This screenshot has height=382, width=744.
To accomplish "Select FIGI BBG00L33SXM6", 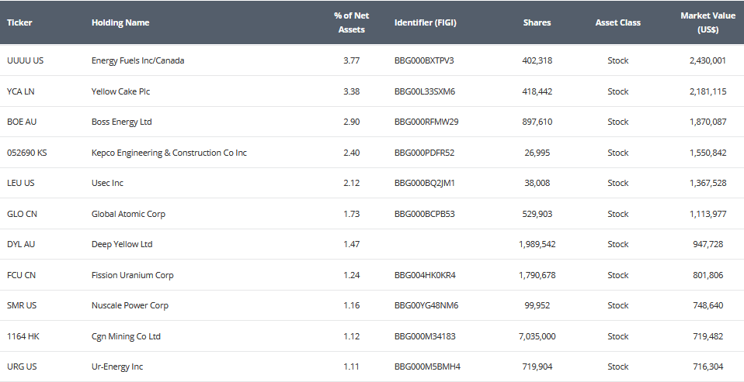I will point(425,91).
